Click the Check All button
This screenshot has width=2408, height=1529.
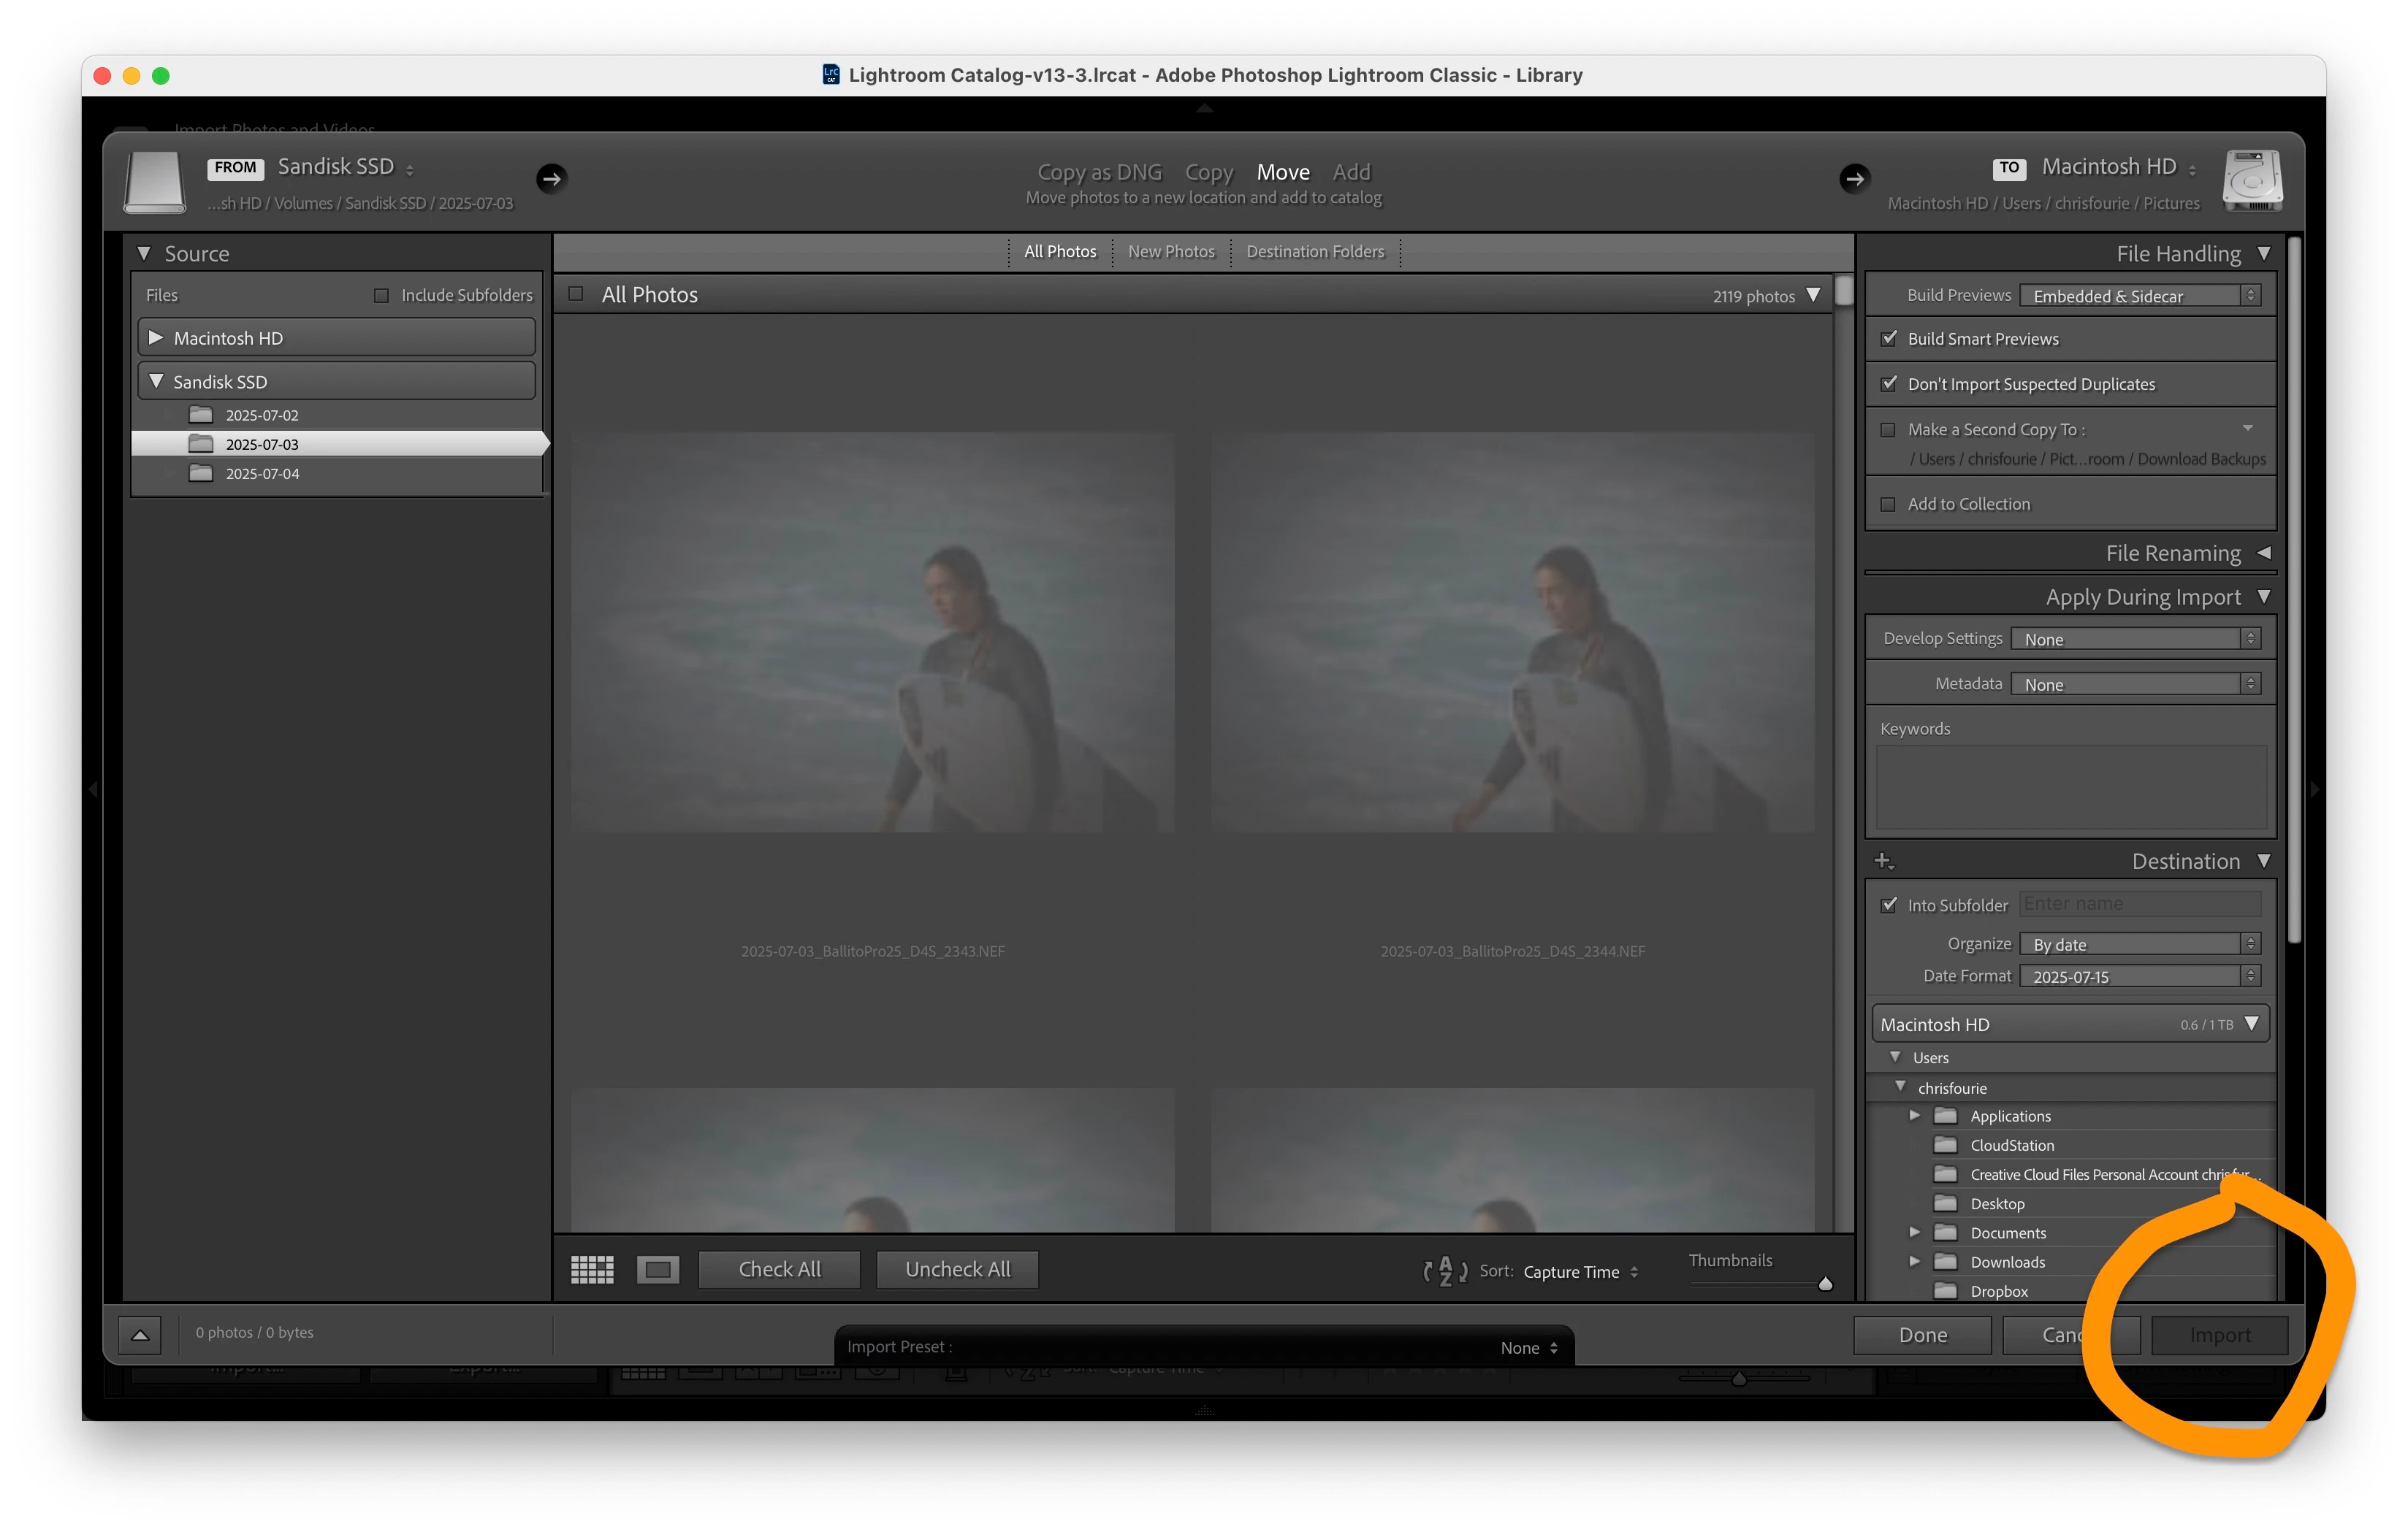pyautogui.click(x=779, y=1269)
